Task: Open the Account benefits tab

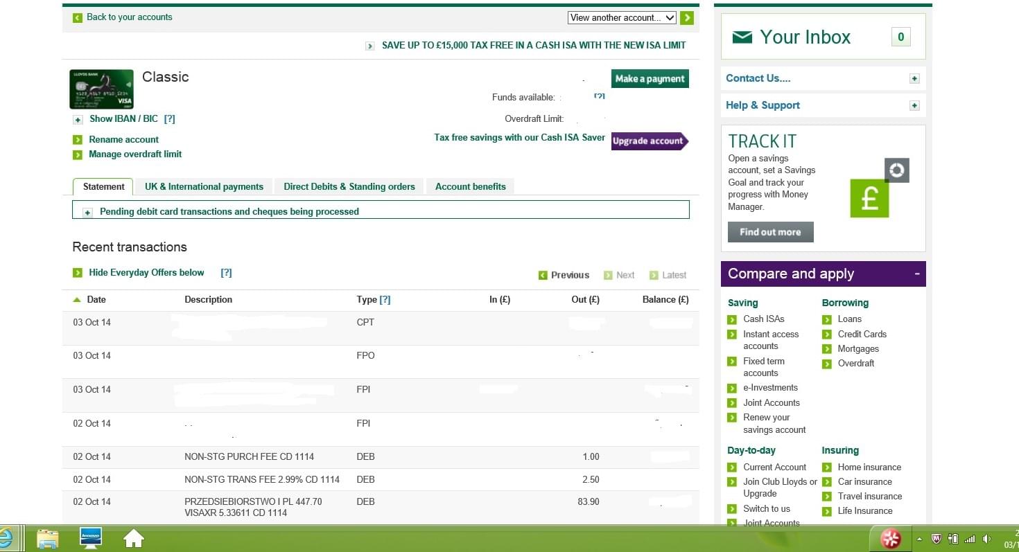Action: [470, 186]
